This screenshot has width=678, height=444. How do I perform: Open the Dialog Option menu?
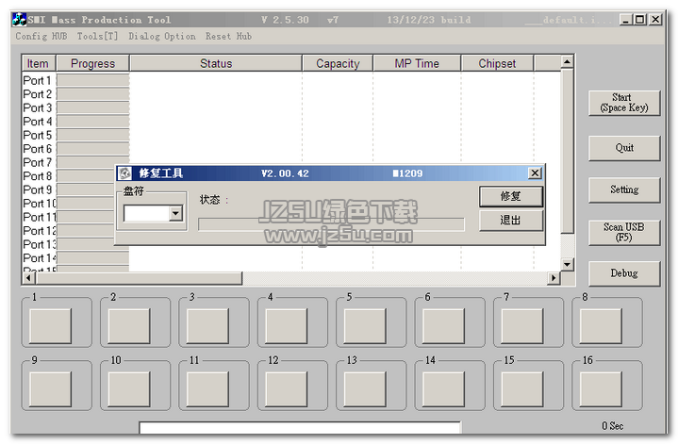[161, 37]
